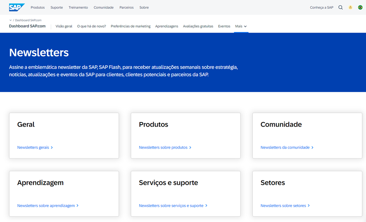The image size is (366, 222).
Task: Click the Dashboard SAP.com breadcrumb
Action: tap(28, 20)
